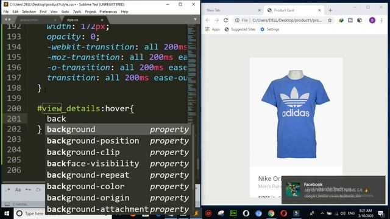Screen dimensions: 390x219
Task: Select the background autocomplete suggestion
Action: [x=118, y=130]
